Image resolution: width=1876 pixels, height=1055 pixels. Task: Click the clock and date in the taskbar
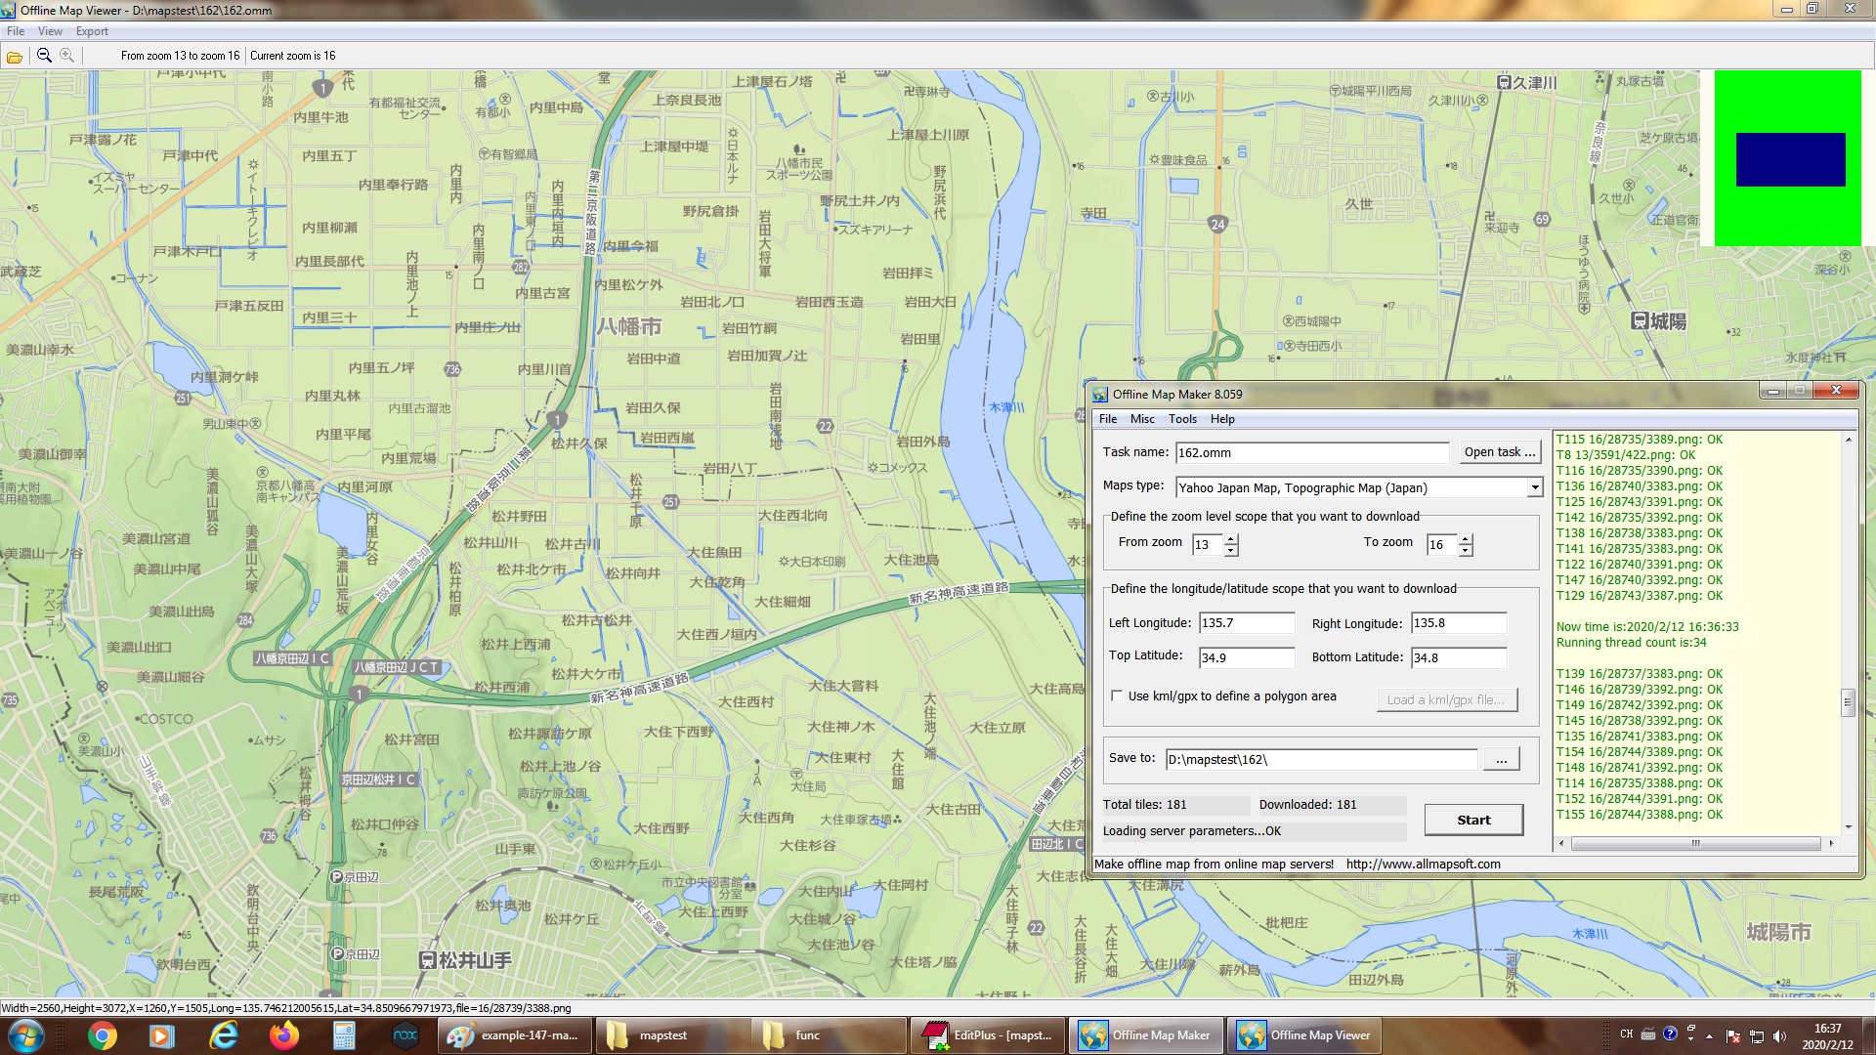(1827, 1035)
